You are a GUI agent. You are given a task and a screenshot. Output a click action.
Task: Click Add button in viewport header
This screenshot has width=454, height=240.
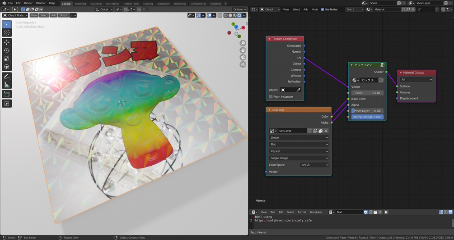tap(54, 15)
